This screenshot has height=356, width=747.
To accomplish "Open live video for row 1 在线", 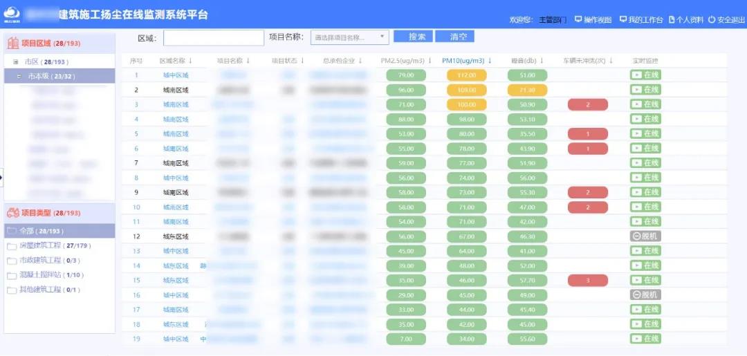I will click(636, 75).
